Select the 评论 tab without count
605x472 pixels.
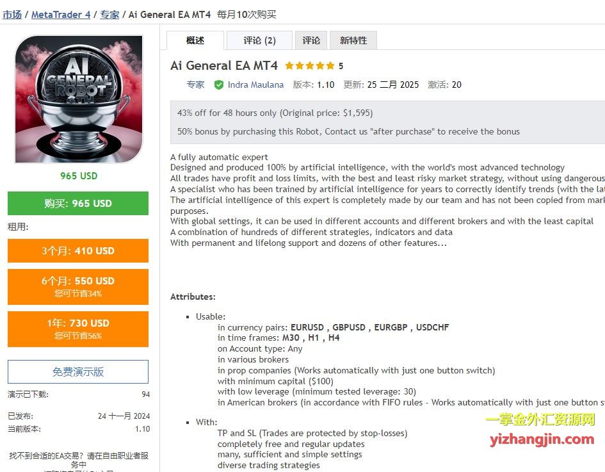tap(311, 40)
